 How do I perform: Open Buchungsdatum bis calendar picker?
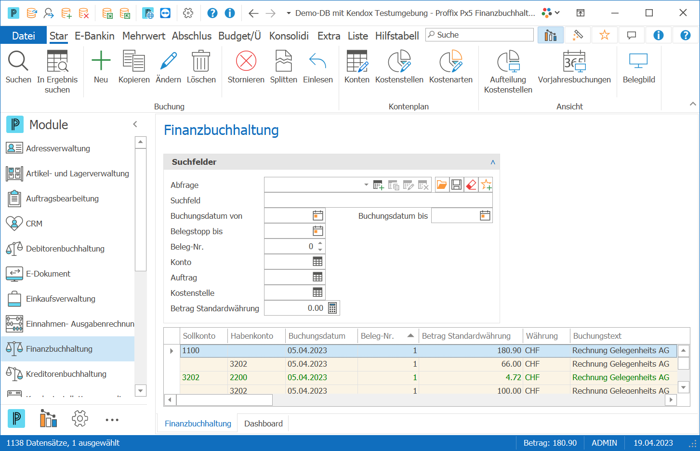[x=485, y=216]
